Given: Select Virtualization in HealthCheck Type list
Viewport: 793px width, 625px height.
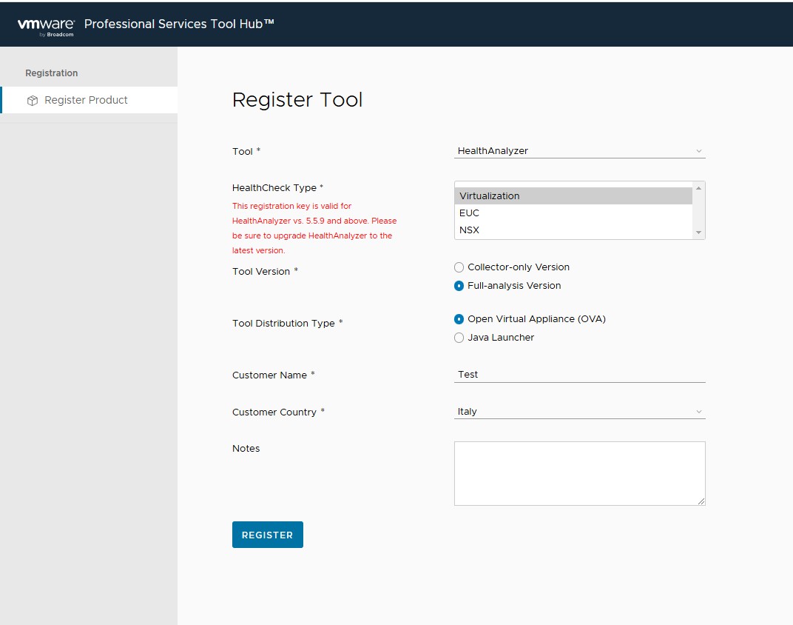Looking at the screenshot, I should click(x=573, y=195).
